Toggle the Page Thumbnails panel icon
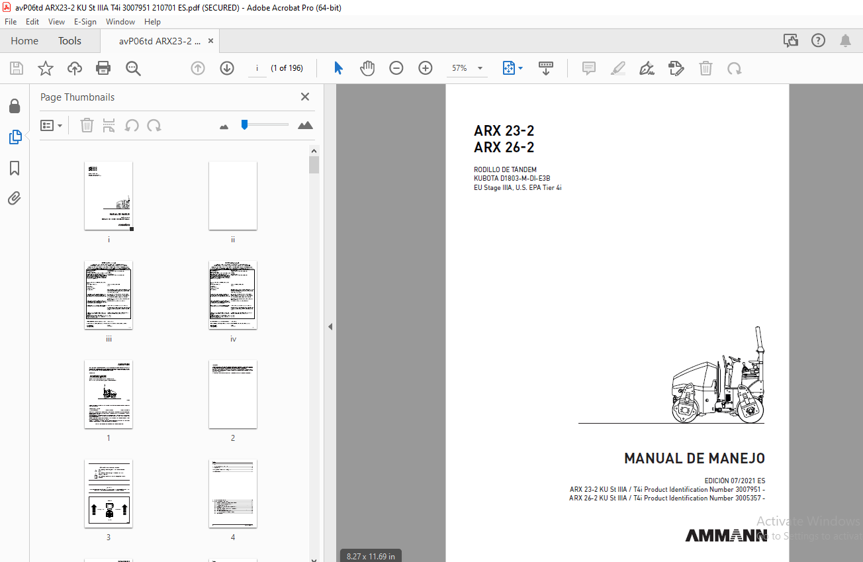The height and width of the screenshot is (562, 863). [x=15, y=138]
